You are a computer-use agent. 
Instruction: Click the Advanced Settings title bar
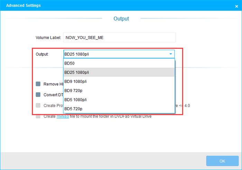coord(104,6)
